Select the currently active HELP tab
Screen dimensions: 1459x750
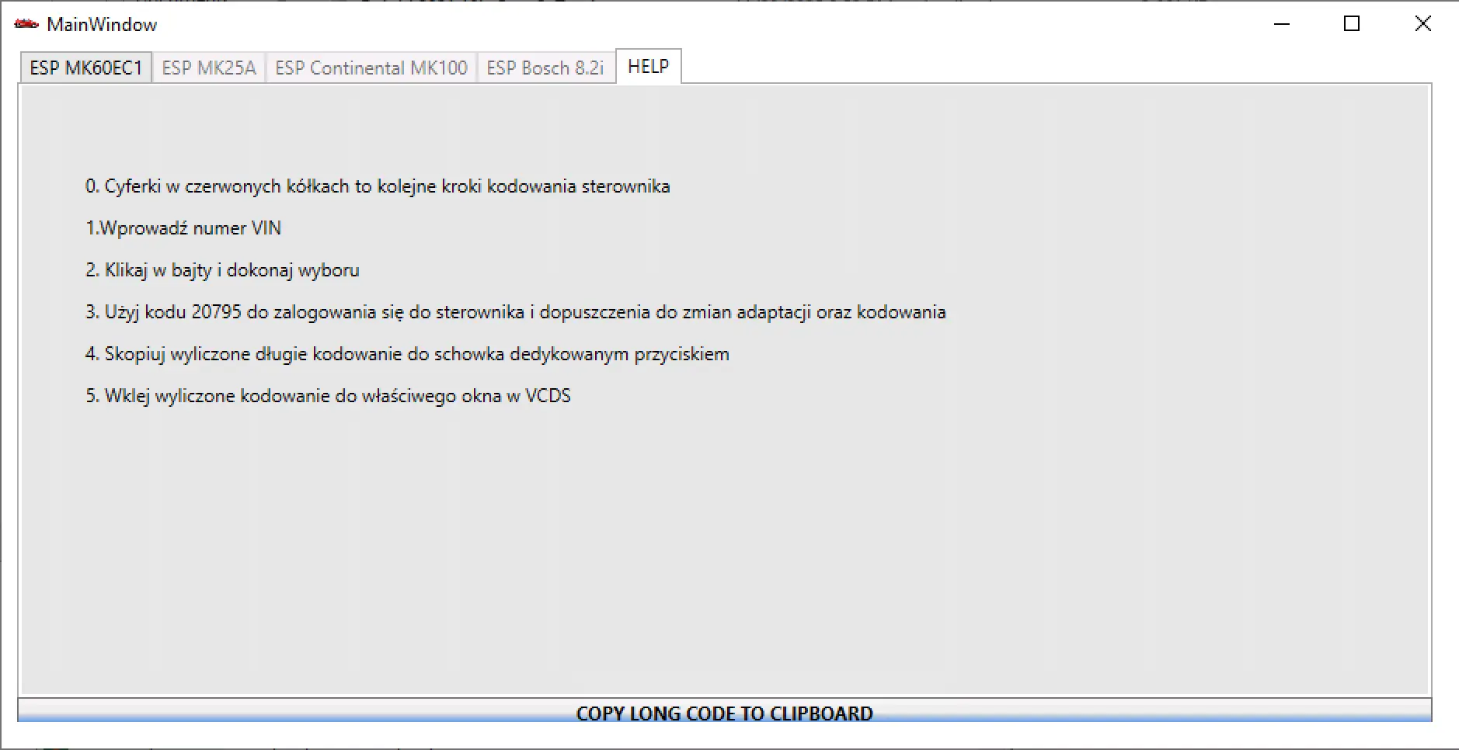point(649,66)
